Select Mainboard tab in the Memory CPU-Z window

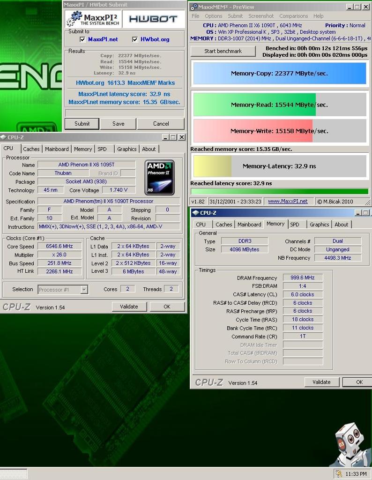click(x=249, y=225)
